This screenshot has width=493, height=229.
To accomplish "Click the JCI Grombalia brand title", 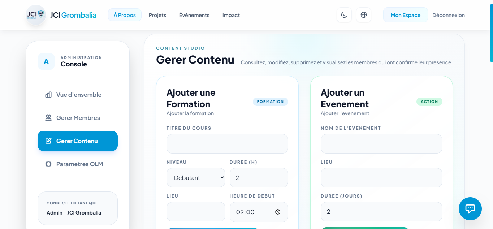I will pyautogui.click(x=73, y=15).
